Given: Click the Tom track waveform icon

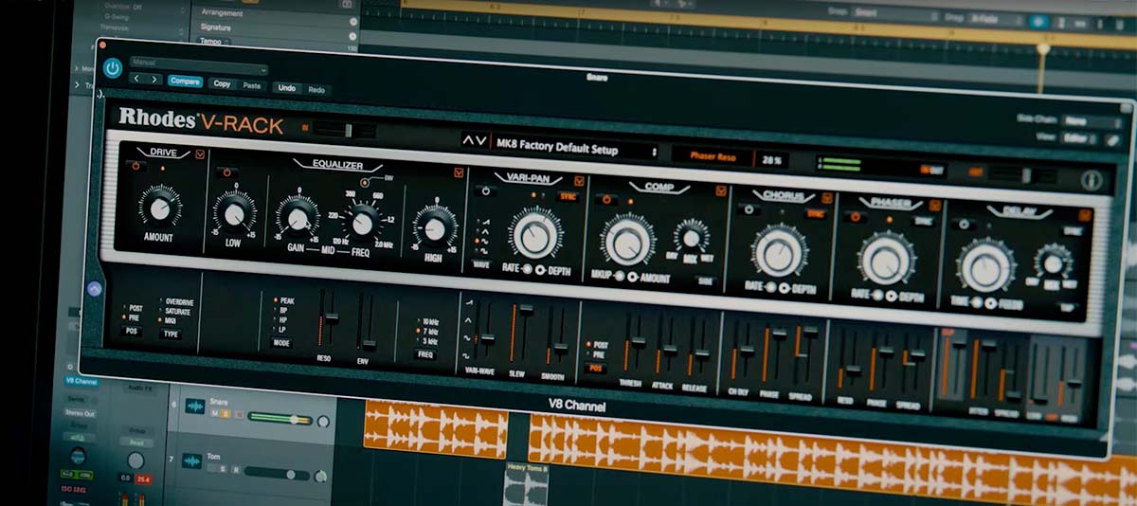Looking at the screenshot, I should (191, 461).
